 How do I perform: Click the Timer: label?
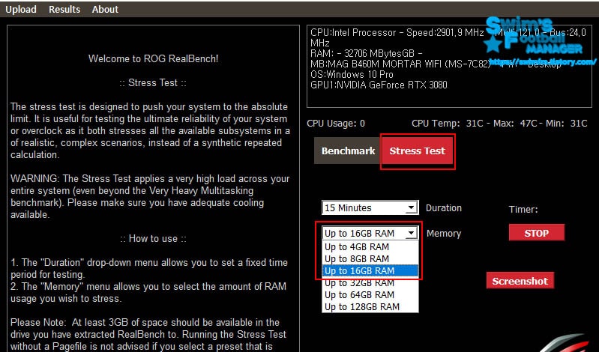tap(523, 209)
